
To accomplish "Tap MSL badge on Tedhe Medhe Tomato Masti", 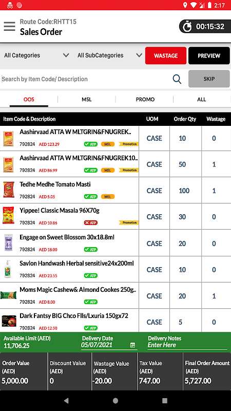I will click(x=108, y=197).
